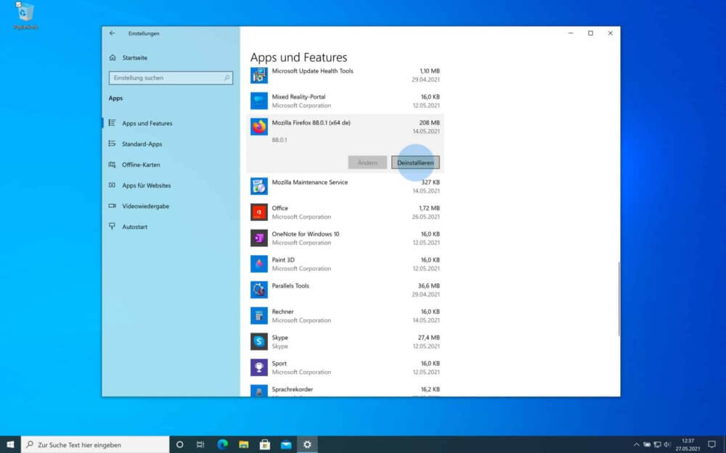726x453 pixels.
Task: Click the taskbar search box
Action: (x=95, y=445)
